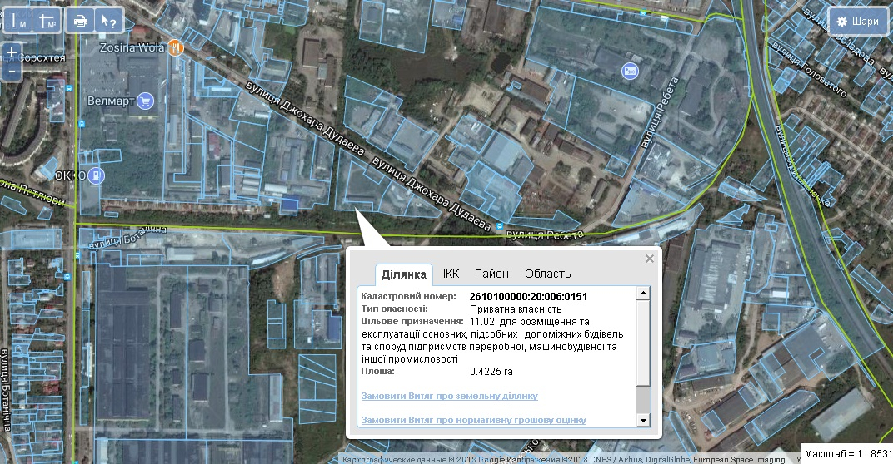Zoom out with the minus button

click(x=12, y=71)
